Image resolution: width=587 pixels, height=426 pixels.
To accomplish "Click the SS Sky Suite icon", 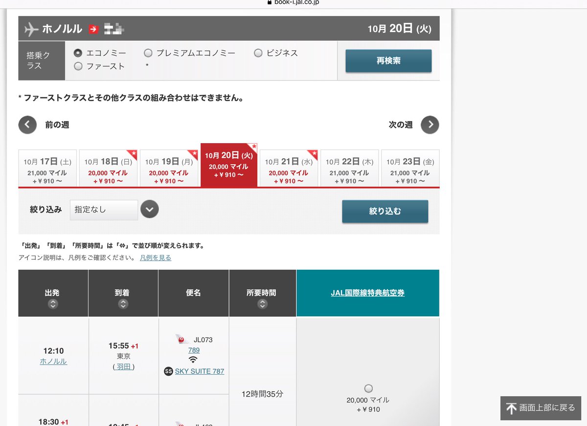I will click(168, 371).
